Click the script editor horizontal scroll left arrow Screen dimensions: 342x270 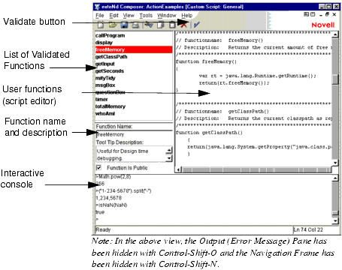(178, 170)
